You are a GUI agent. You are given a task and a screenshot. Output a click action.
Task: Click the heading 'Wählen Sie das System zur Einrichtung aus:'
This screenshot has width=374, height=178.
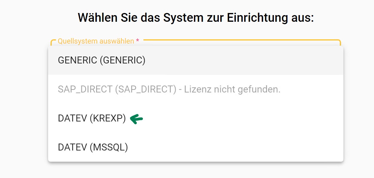tap(196, 18)
